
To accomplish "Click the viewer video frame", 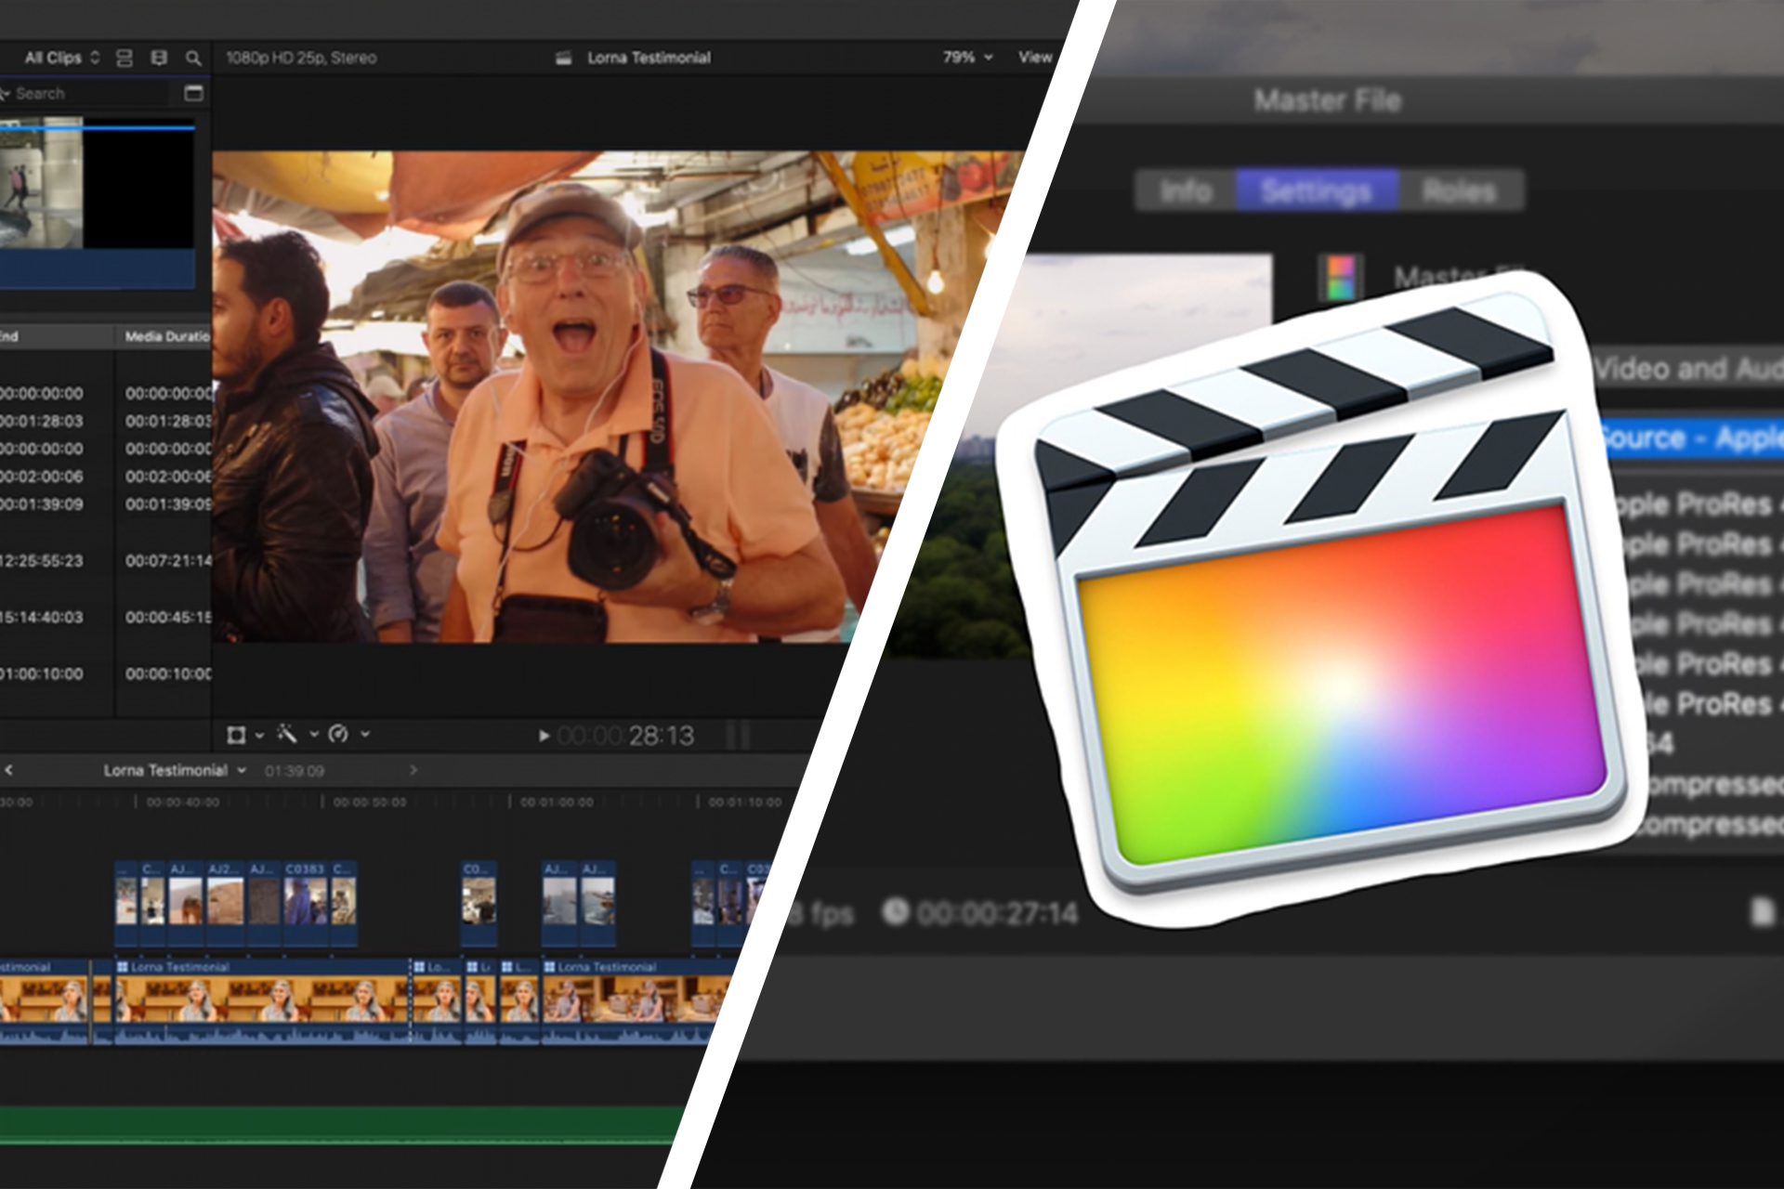I will pyautogui.click(x=595, y=397).
